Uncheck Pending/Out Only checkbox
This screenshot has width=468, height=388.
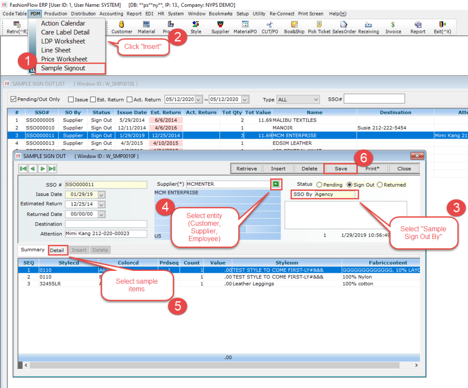pos(13,99)
